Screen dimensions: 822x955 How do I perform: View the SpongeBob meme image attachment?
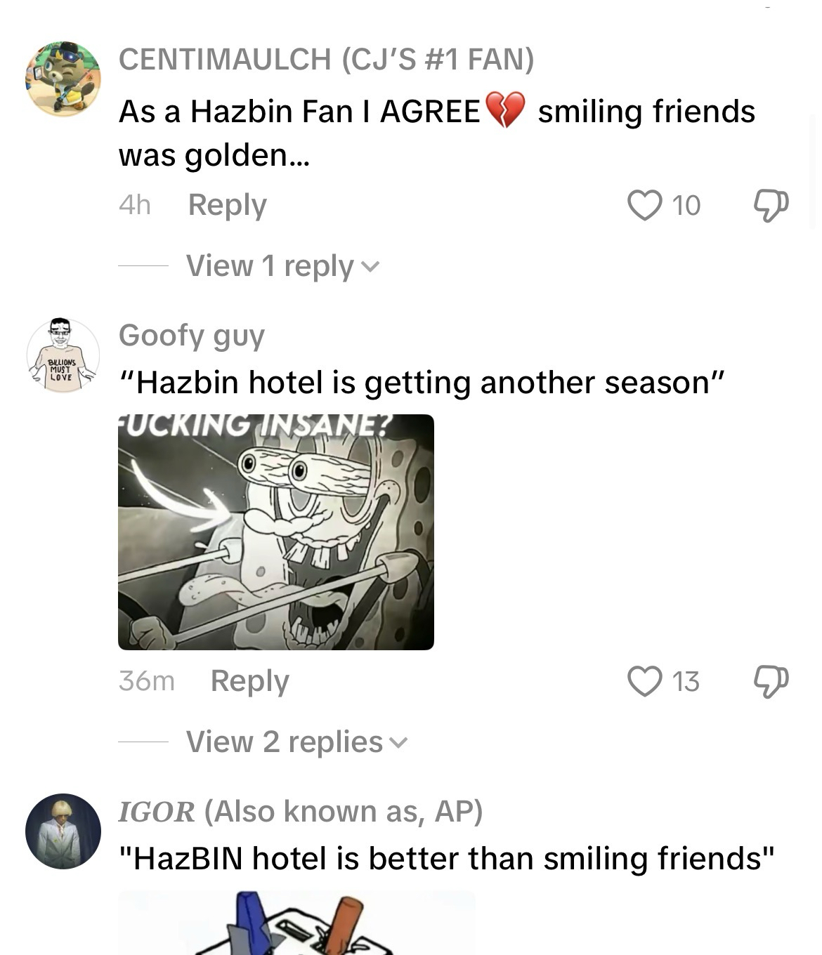coord(276,532)
